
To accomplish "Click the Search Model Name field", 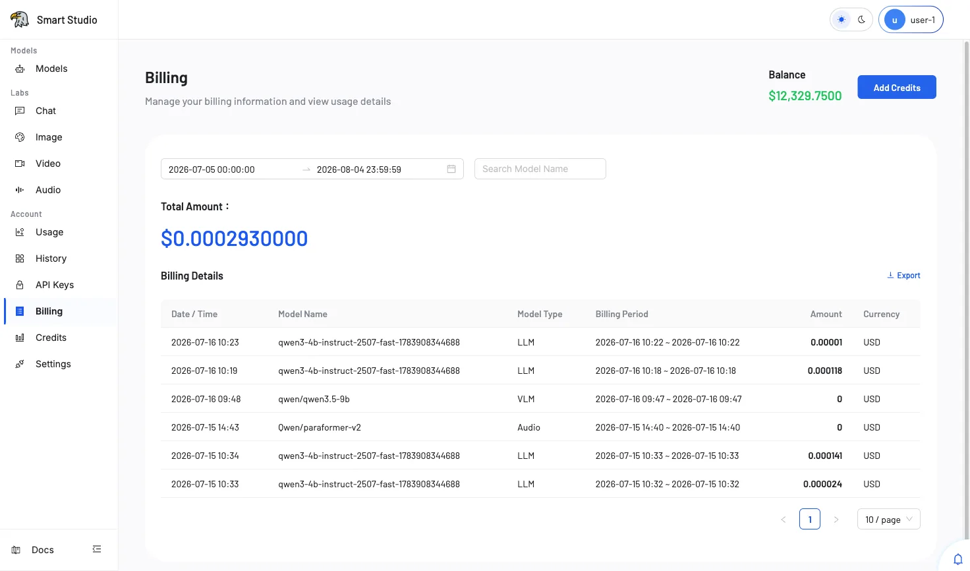I will [540, 169].
